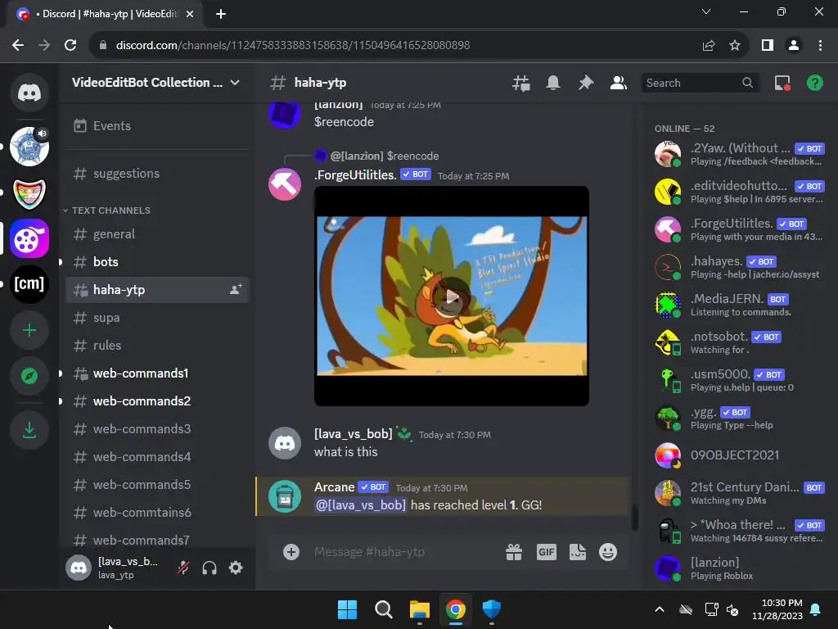Open the GIF picker
Image resolution: width=838 pixels, height=629 pixels.
(546, 552)
